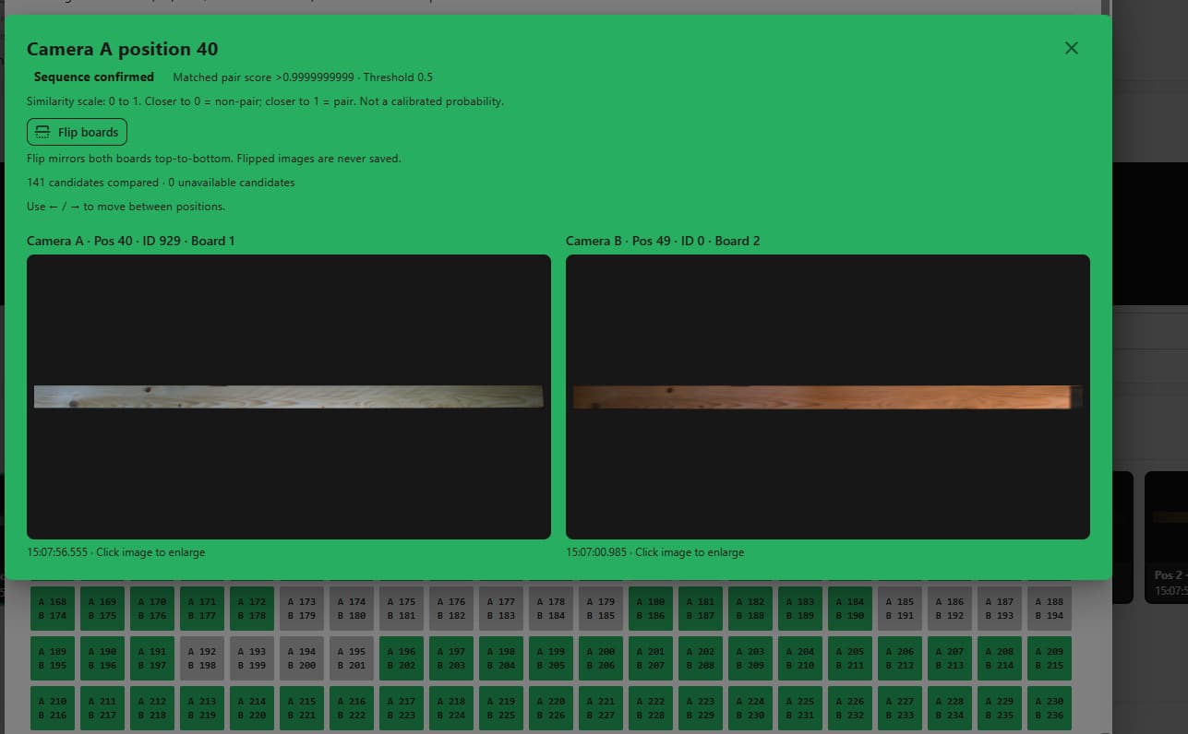Select grey pair cell A 185 / B 191
This screenshot has height=734, width=1188.
click(x=901, y=609)
